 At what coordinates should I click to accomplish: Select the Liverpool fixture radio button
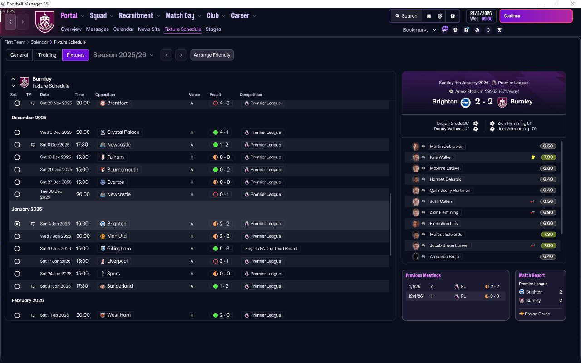point(17,261)
